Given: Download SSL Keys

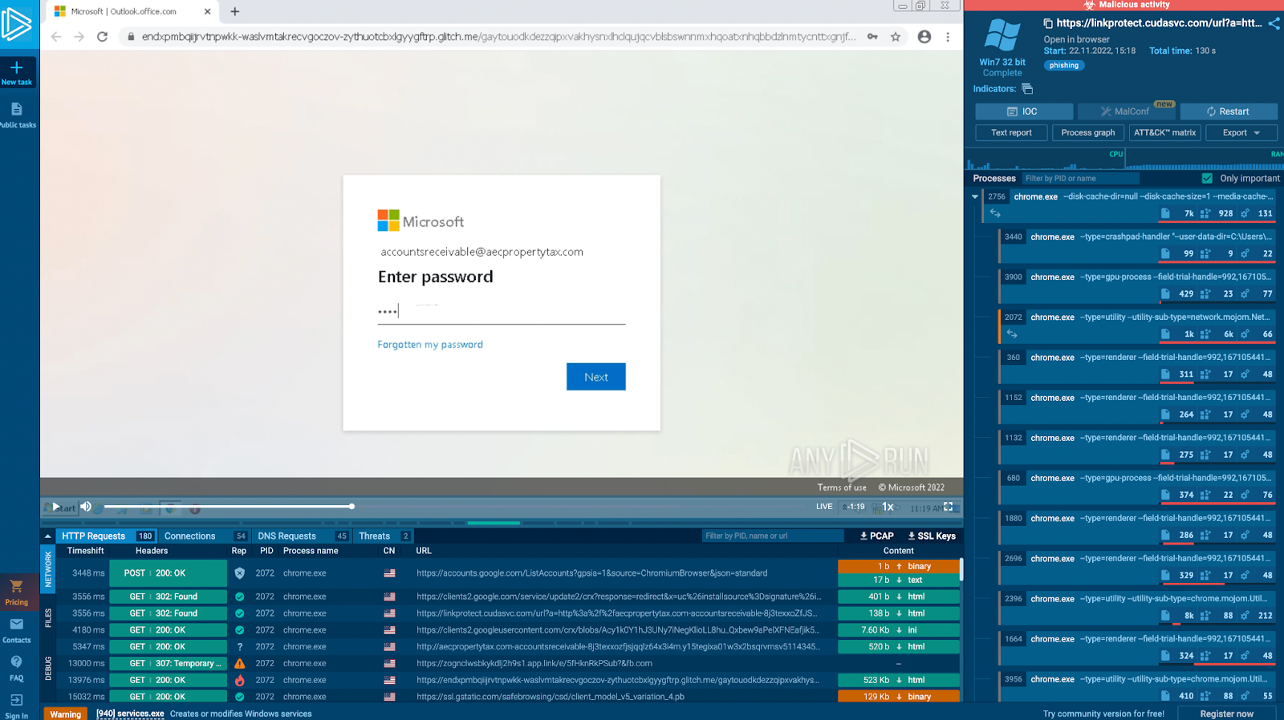Looking at the screenshot, I should [932, 536].
